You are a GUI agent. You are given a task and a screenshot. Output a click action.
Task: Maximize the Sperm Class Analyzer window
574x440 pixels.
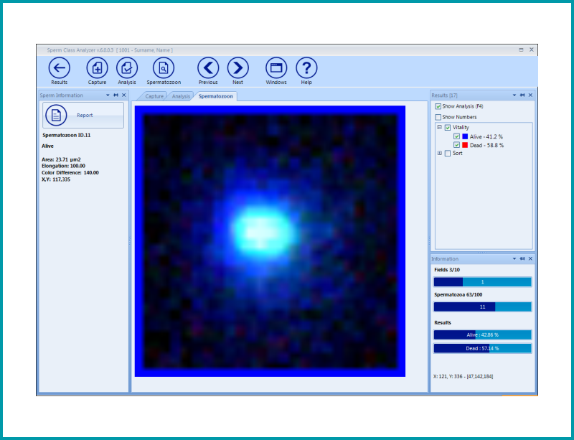tap(521, 50)
